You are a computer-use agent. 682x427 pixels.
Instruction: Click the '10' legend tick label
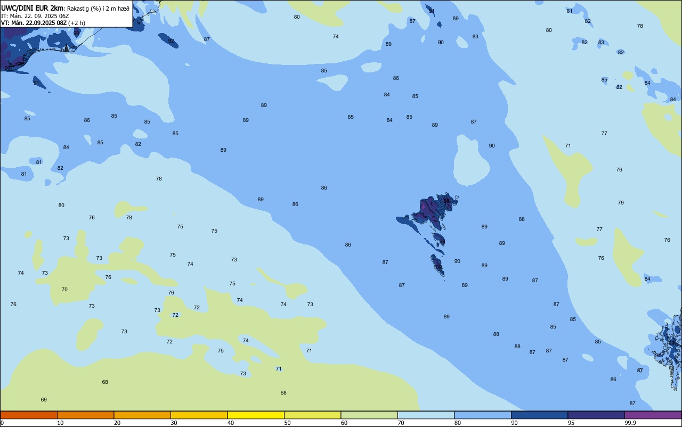[x=60, y=423]
